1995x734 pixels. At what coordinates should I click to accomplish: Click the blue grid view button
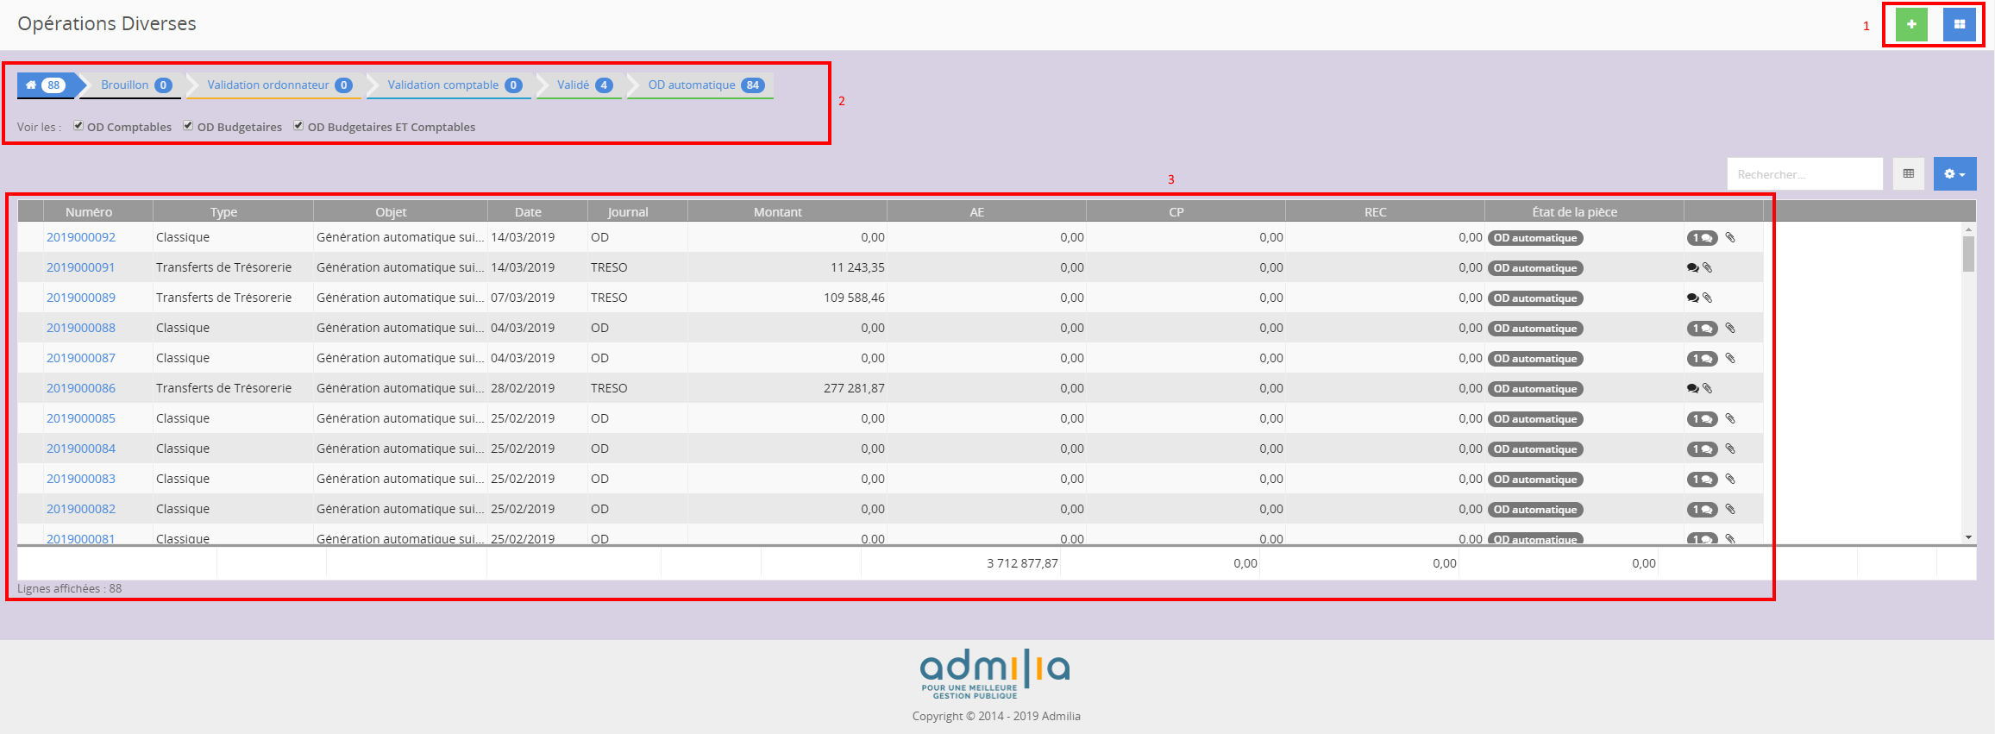click(1959, 24)
